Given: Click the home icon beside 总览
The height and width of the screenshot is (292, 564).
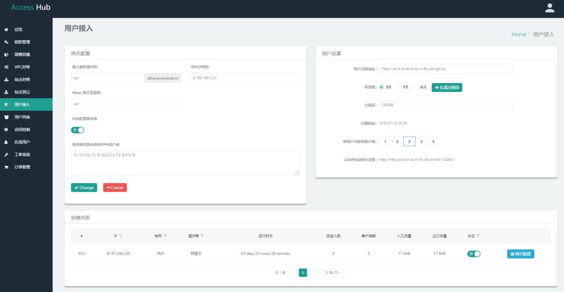Looking at the screenshot, I should pos(6,29).
